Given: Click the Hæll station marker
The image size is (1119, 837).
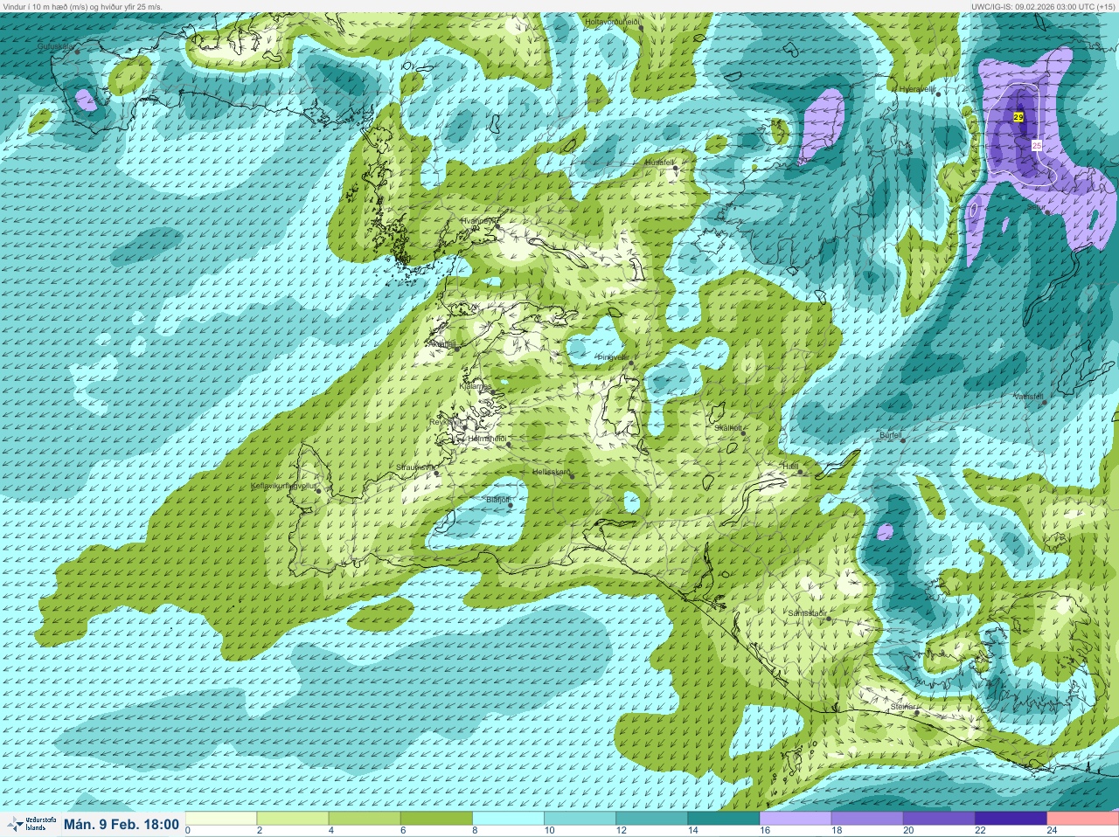Looking at the screenshot, I should pyautogui.click(x=800, y=473).
